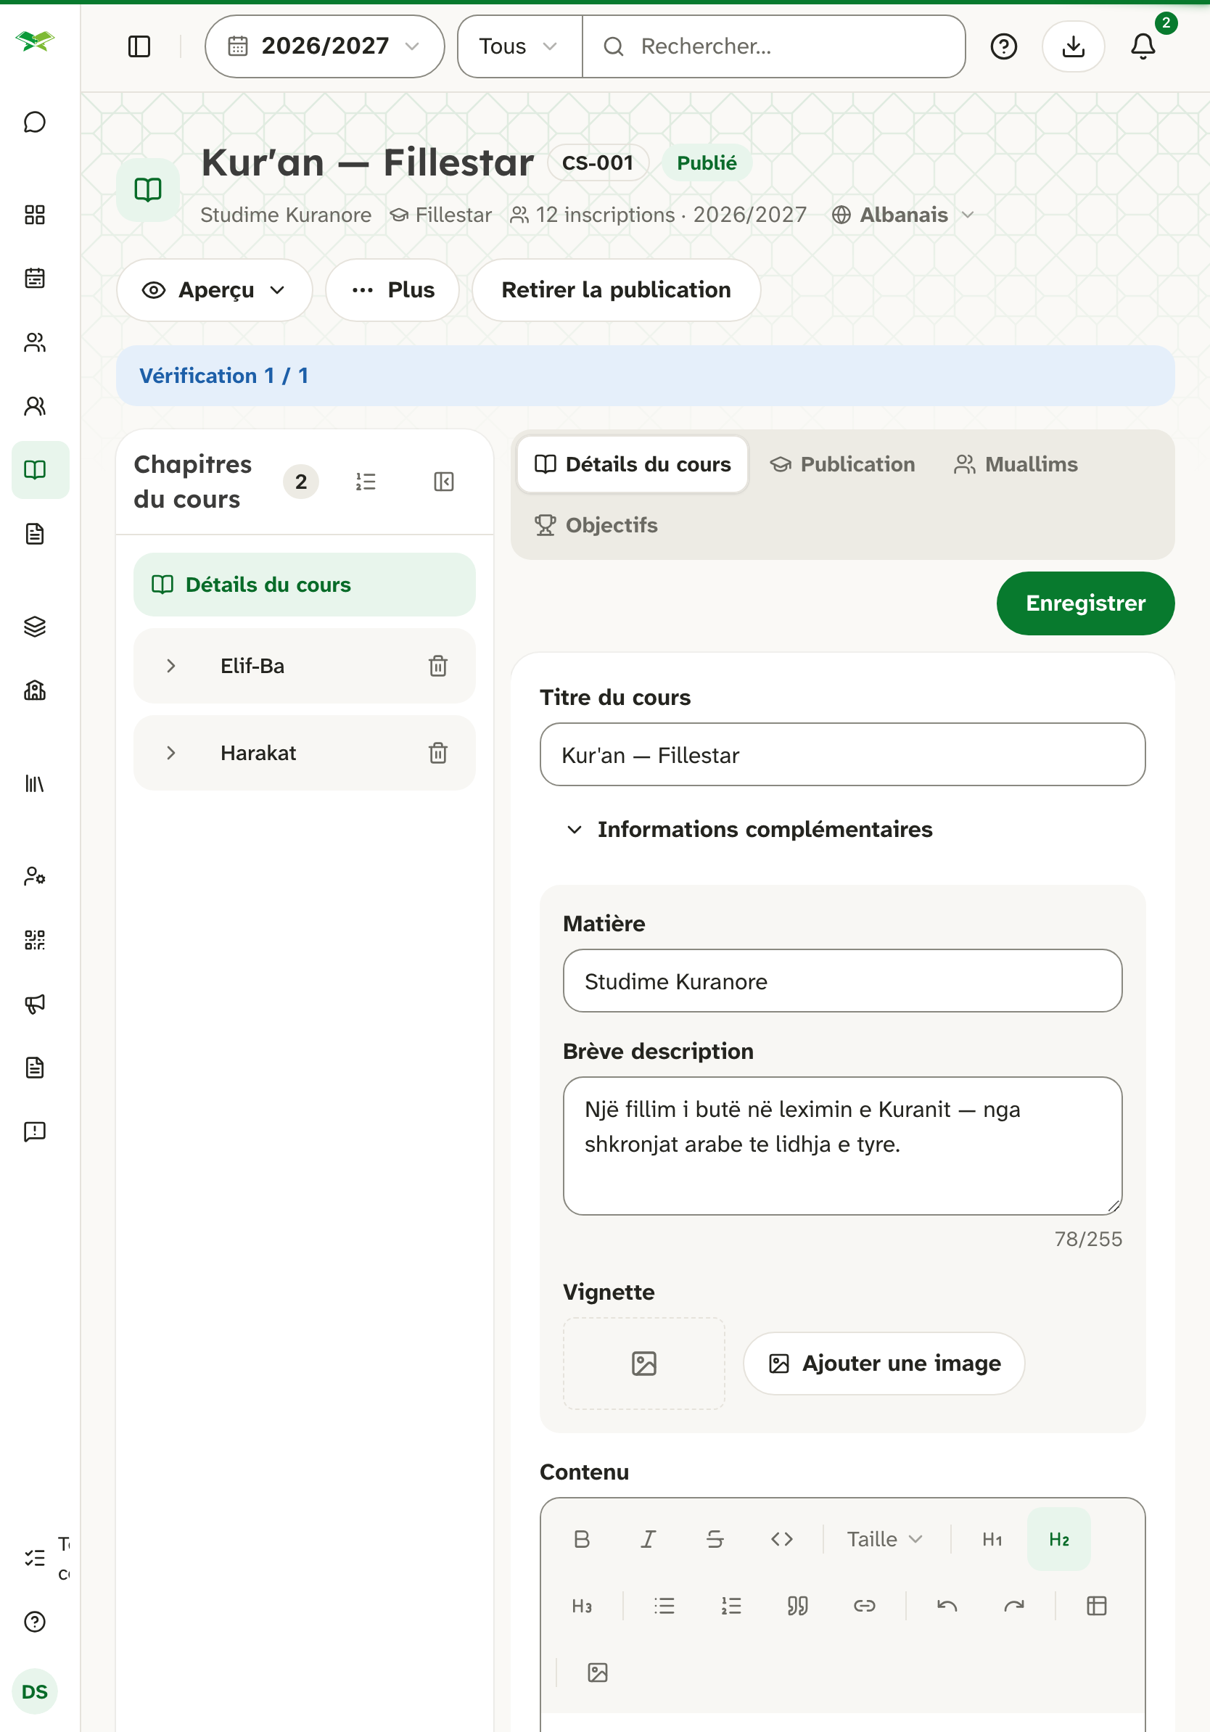The height and width of the screenshot is (1732, 1210).
Task: Toggle italic formatting in editor
Action: 648,1539
